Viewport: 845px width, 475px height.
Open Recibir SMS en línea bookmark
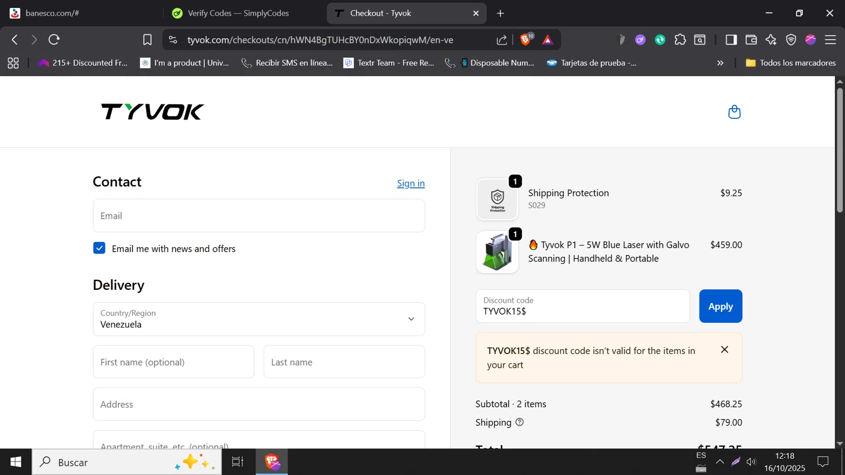click(287, 63)
